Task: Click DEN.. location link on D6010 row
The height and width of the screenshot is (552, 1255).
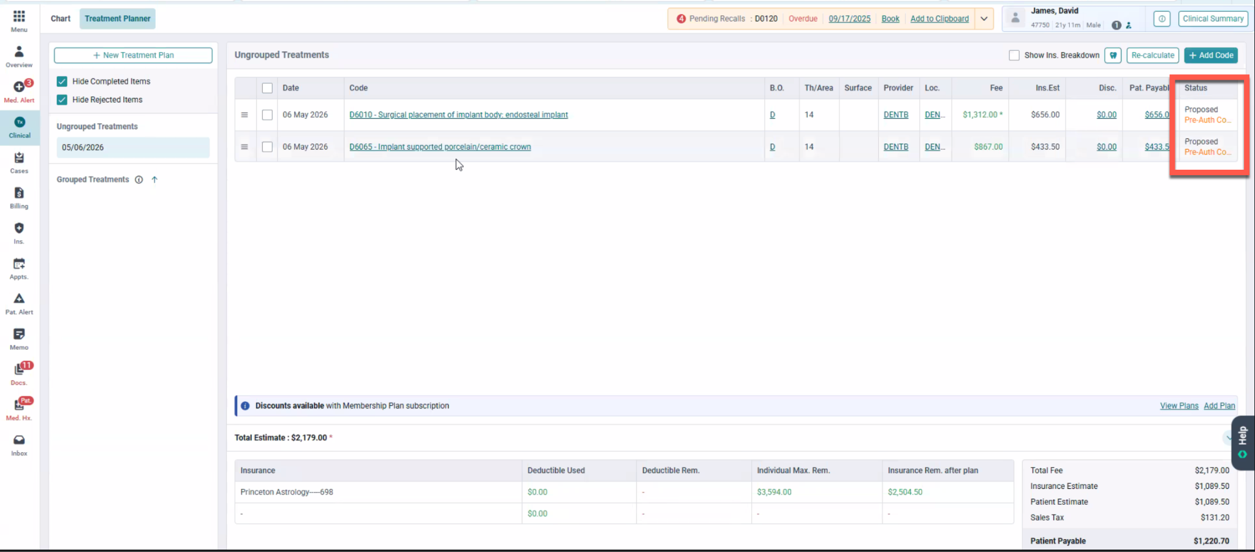Action: (935, 115)
